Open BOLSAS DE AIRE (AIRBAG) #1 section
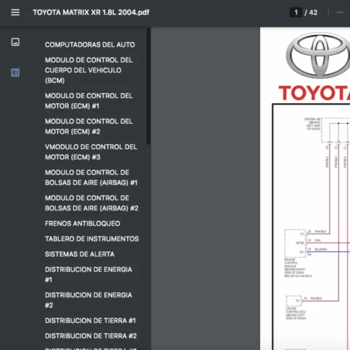Screen dimensions: 350x350 (91, 178)
